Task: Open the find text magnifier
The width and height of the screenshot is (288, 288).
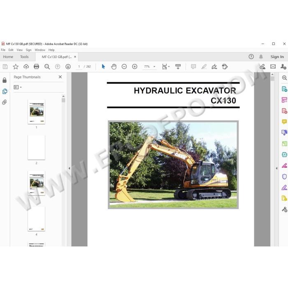Action: [x=47, y=67]
